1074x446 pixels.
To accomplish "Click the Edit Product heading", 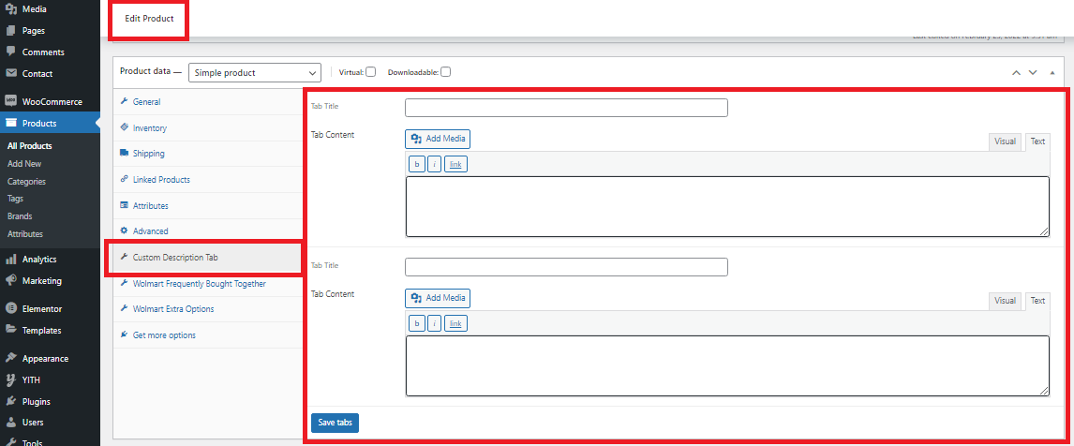I will (x=149, y=18).
